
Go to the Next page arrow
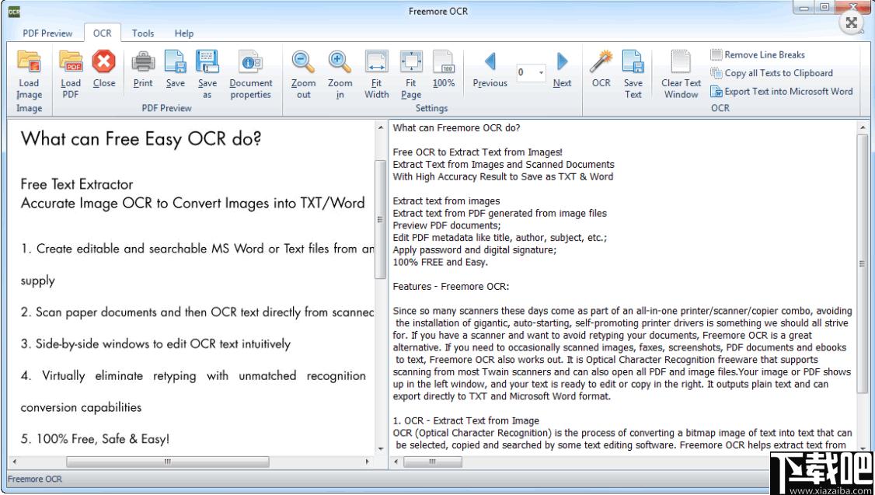(x=562, y=61)
